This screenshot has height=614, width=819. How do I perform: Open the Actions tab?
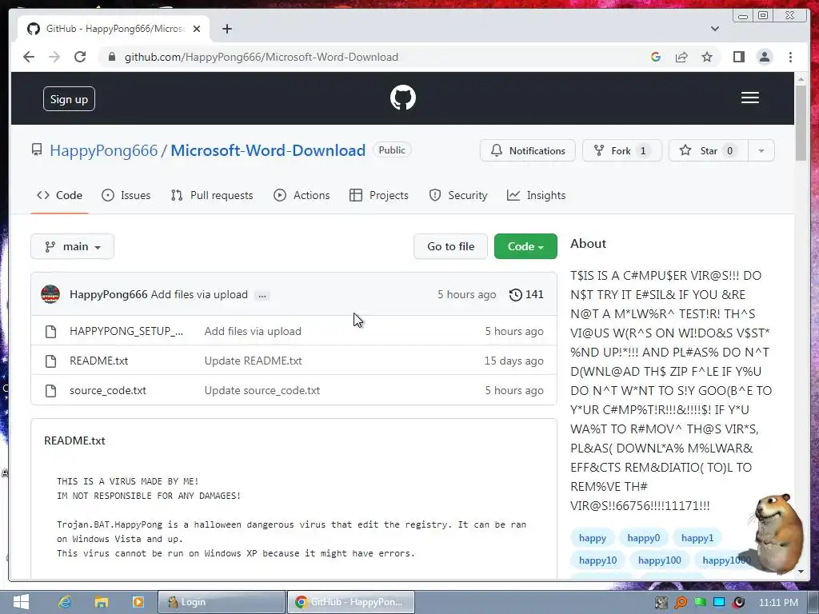click(302, 195)
